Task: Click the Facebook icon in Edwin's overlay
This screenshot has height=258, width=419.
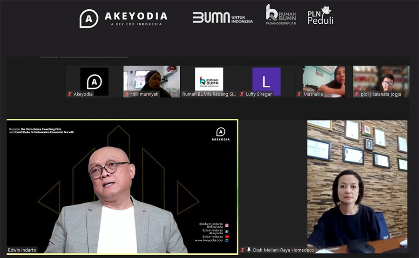Action: [227, 231]
